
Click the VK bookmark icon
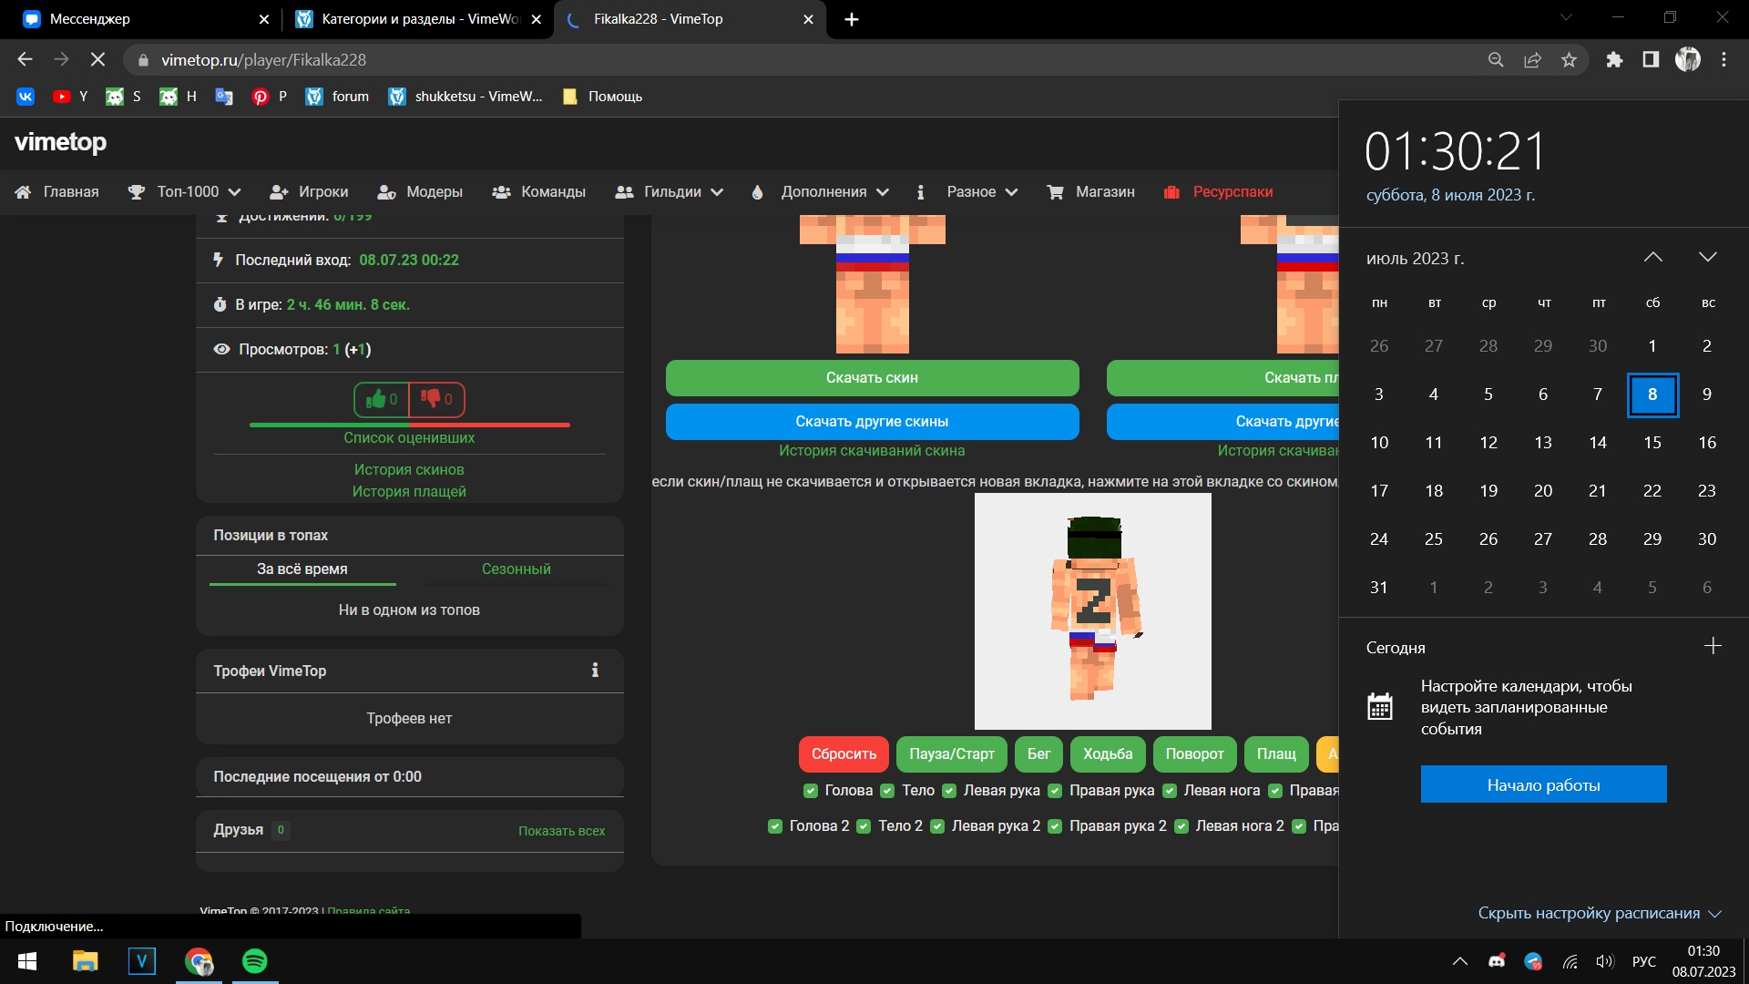click(26, 97)
